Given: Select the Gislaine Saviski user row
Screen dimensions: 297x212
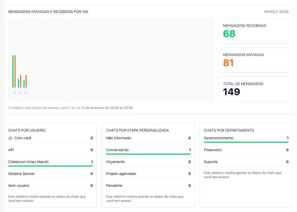Looking at the screenshot, I should 50,174.
